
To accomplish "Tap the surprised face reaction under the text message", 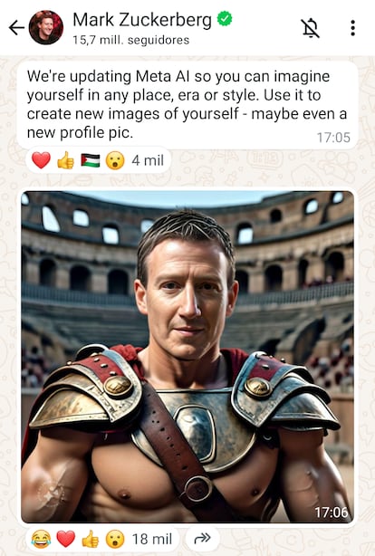I will (x=115, y=160).
